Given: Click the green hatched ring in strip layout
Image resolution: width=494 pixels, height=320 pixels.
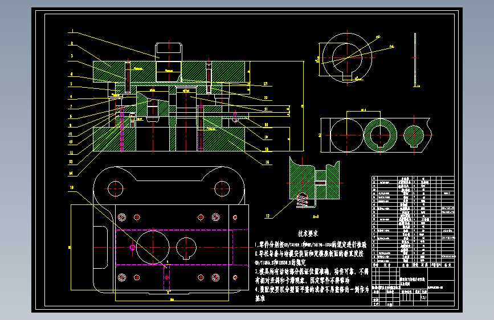Looking at the screenshot, I should [380, 135].
